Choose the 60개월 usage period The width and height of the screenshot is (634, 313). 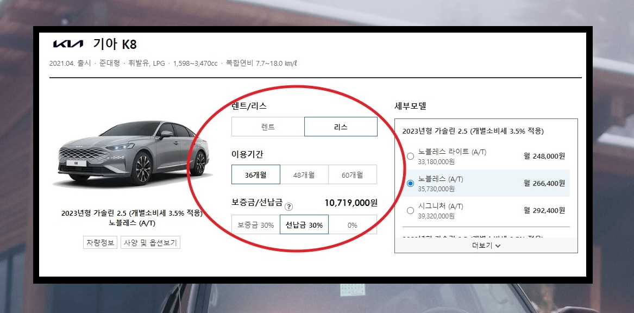tap(353, 174)
